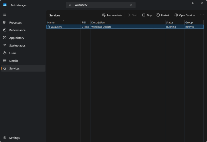Screen dimensions: 207x142
Task: Restart the selected service
Action: [x=163, y=15]
